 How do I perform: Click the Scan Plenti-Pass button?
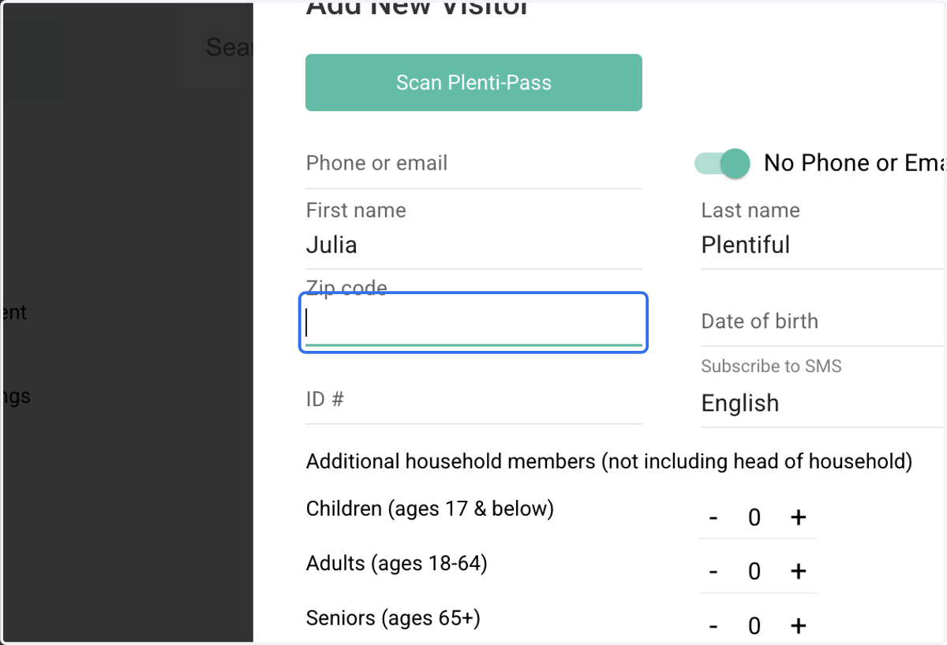(x=473, y=82)
